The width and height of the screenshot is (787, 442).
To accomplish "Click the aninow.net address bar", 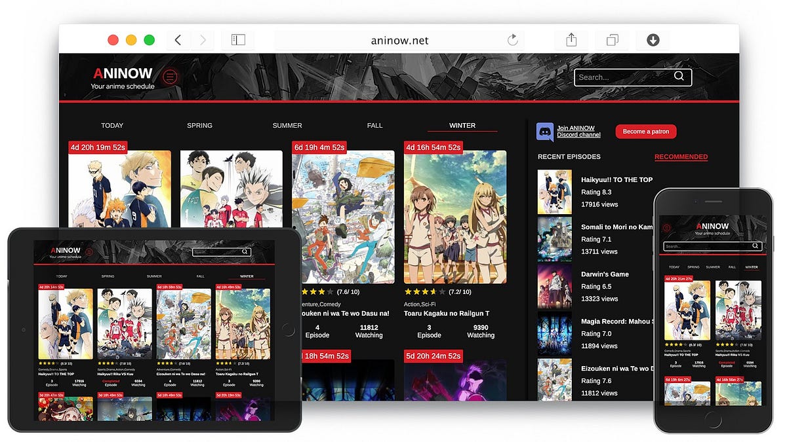I will coord(399,41).
